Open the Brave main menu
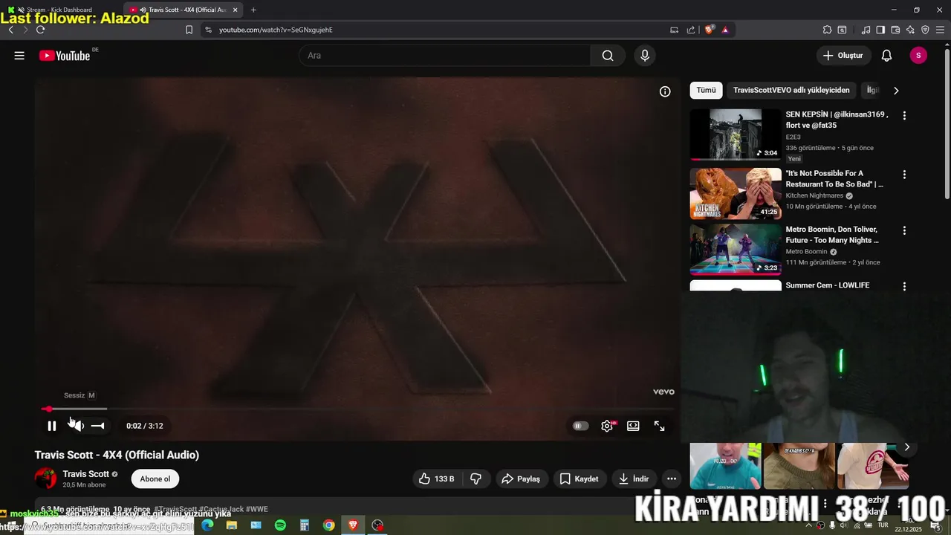Screen dimensions: 951x535 [x=941, y=30]
